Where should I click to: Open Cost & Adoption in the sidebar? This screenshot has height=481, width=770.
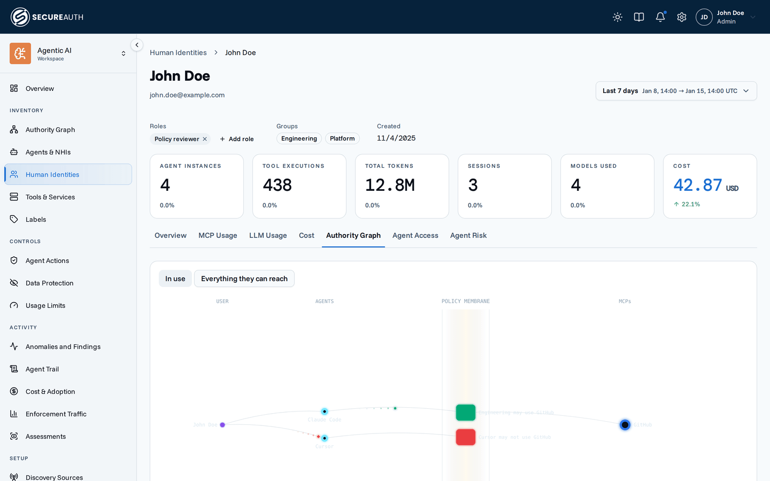pos(68,391)
